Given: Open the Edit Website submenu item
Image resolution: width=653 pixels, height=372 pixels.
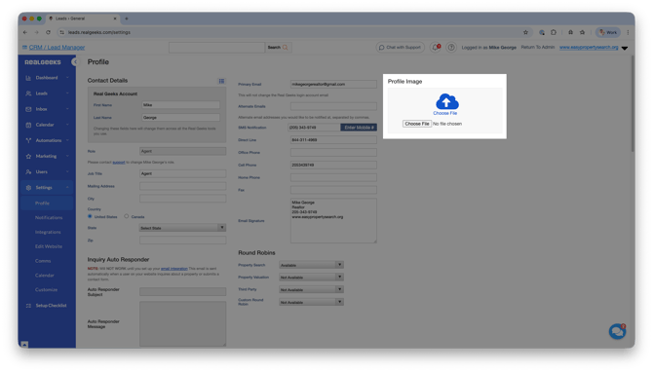Looking at the screenshot, I should click(x=49, y=246).
